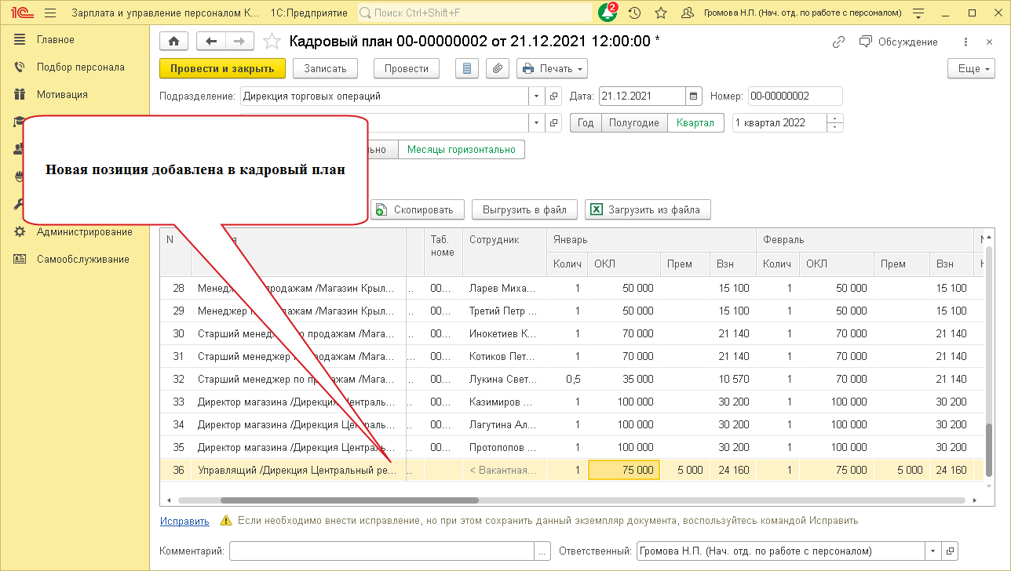Click the Провести button

click(x=407, y=69)
